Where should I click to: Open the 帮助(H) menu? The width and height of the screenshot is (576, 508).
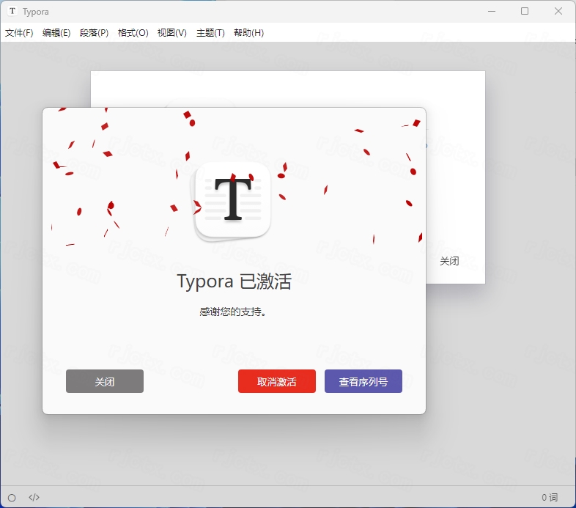click(248, 33)
